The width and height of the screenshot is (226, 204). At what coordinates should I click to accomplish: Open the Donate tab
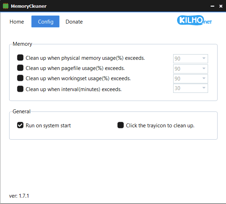(74, 22)
